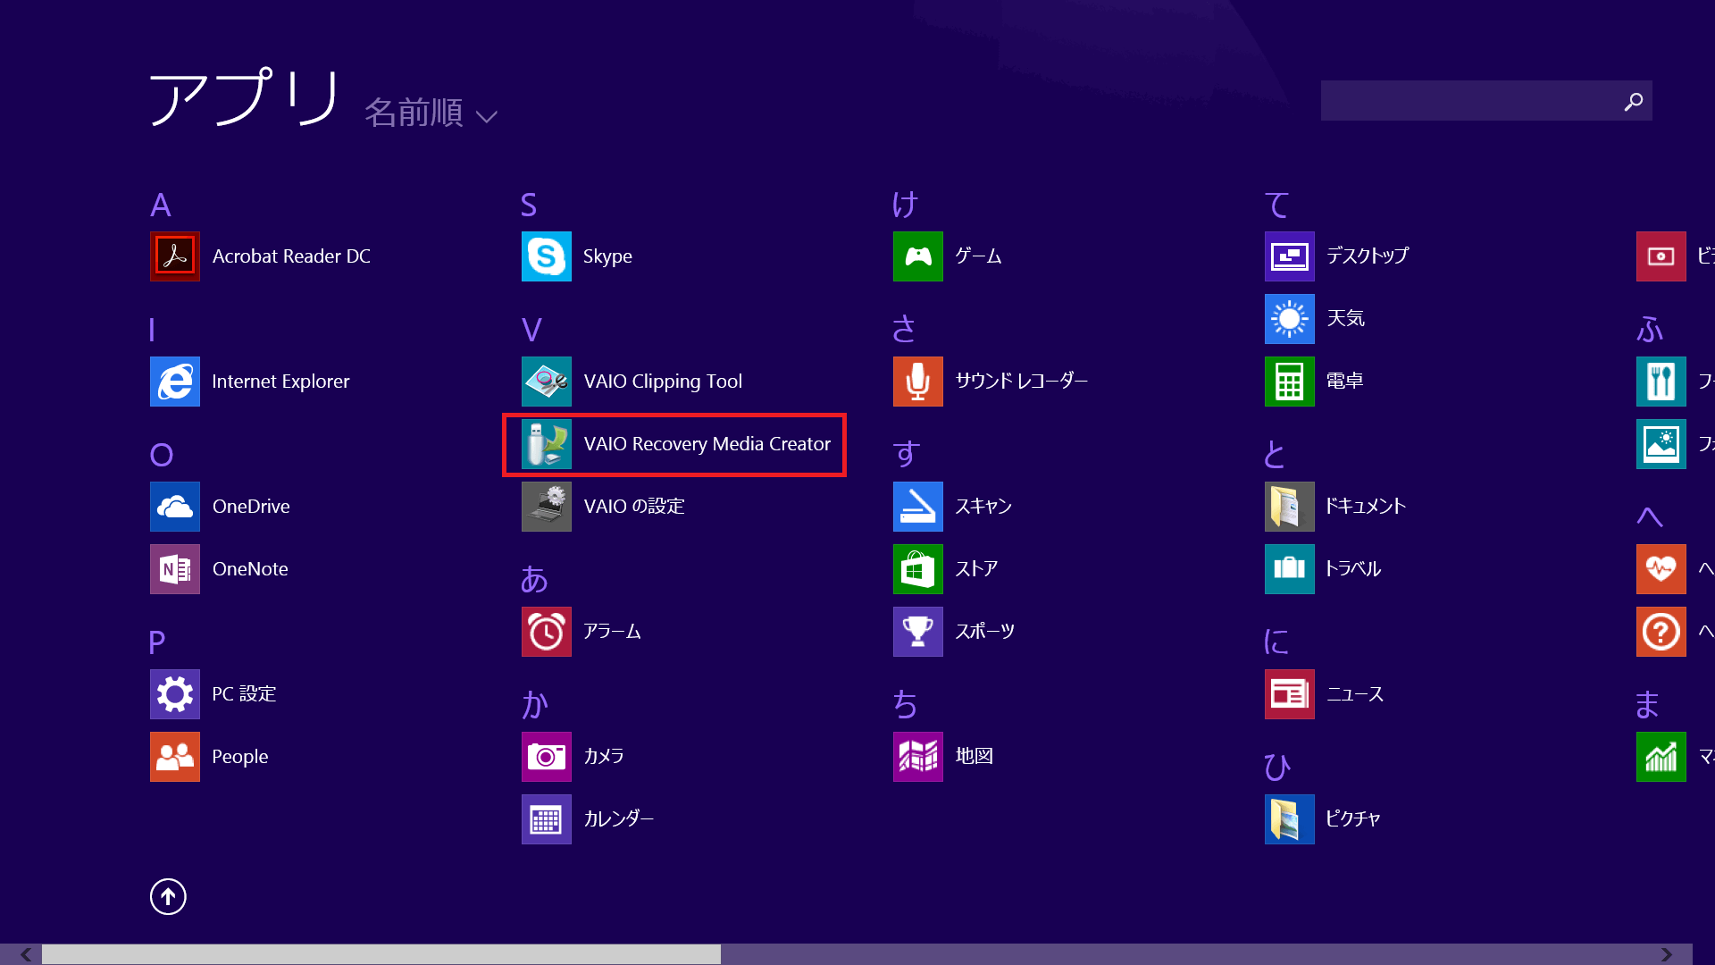
Task: Open the fork and knife food icon
Action: click(1661, 382)
